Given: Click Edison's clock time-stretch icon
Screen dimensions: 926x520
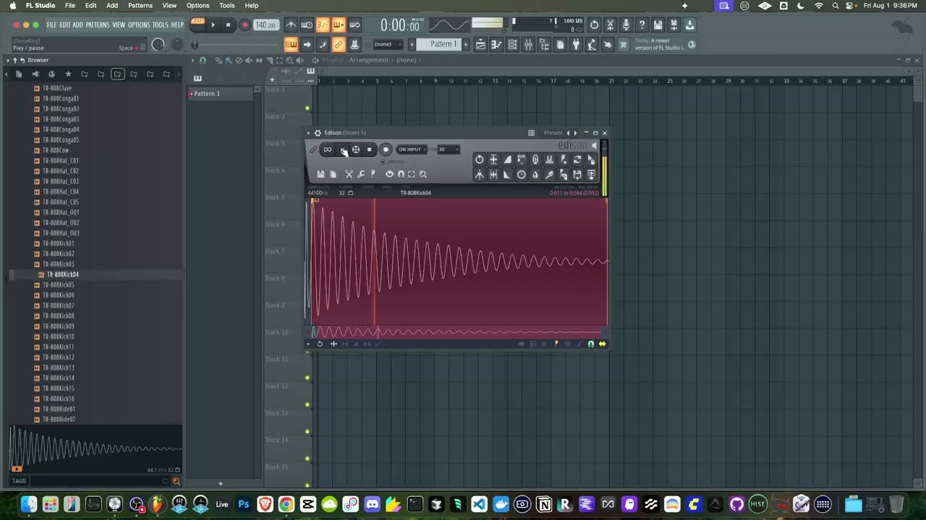Looking at the screenshot, I should pos(521,174).
